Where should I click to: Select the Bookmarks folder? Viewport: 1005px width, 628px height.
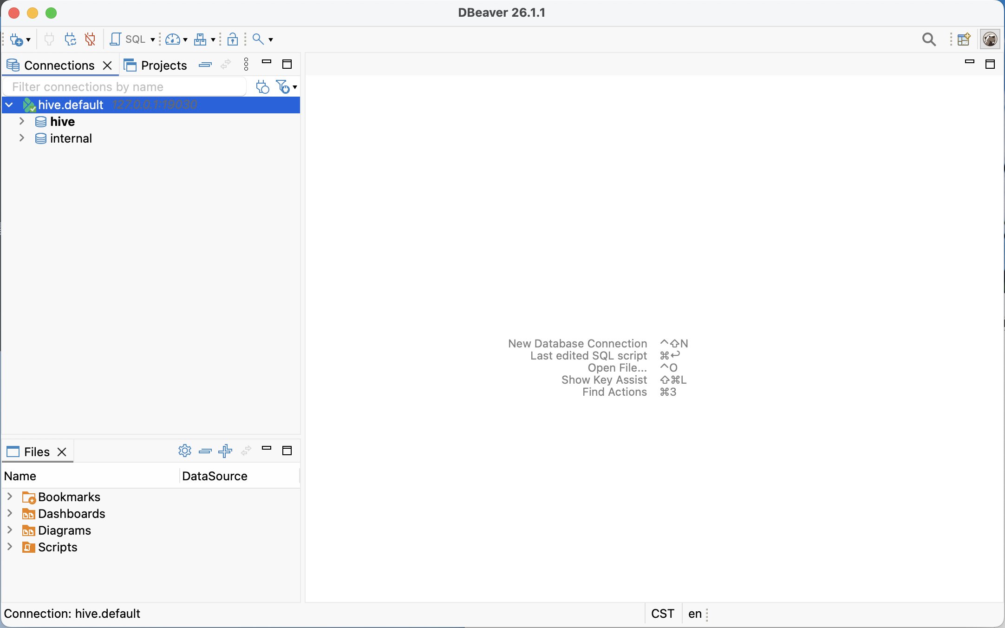(x=61, y=497)
